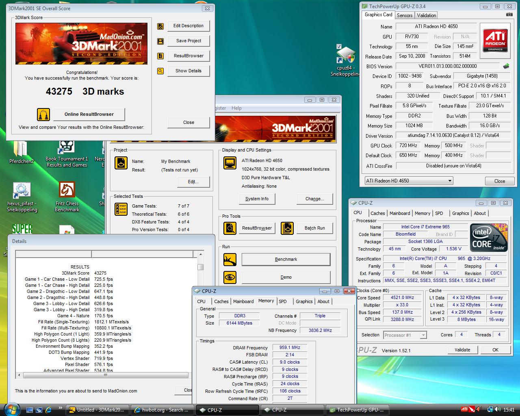Click the Show Details magnifier icon
520x416 pixels.
coord(160,71)
